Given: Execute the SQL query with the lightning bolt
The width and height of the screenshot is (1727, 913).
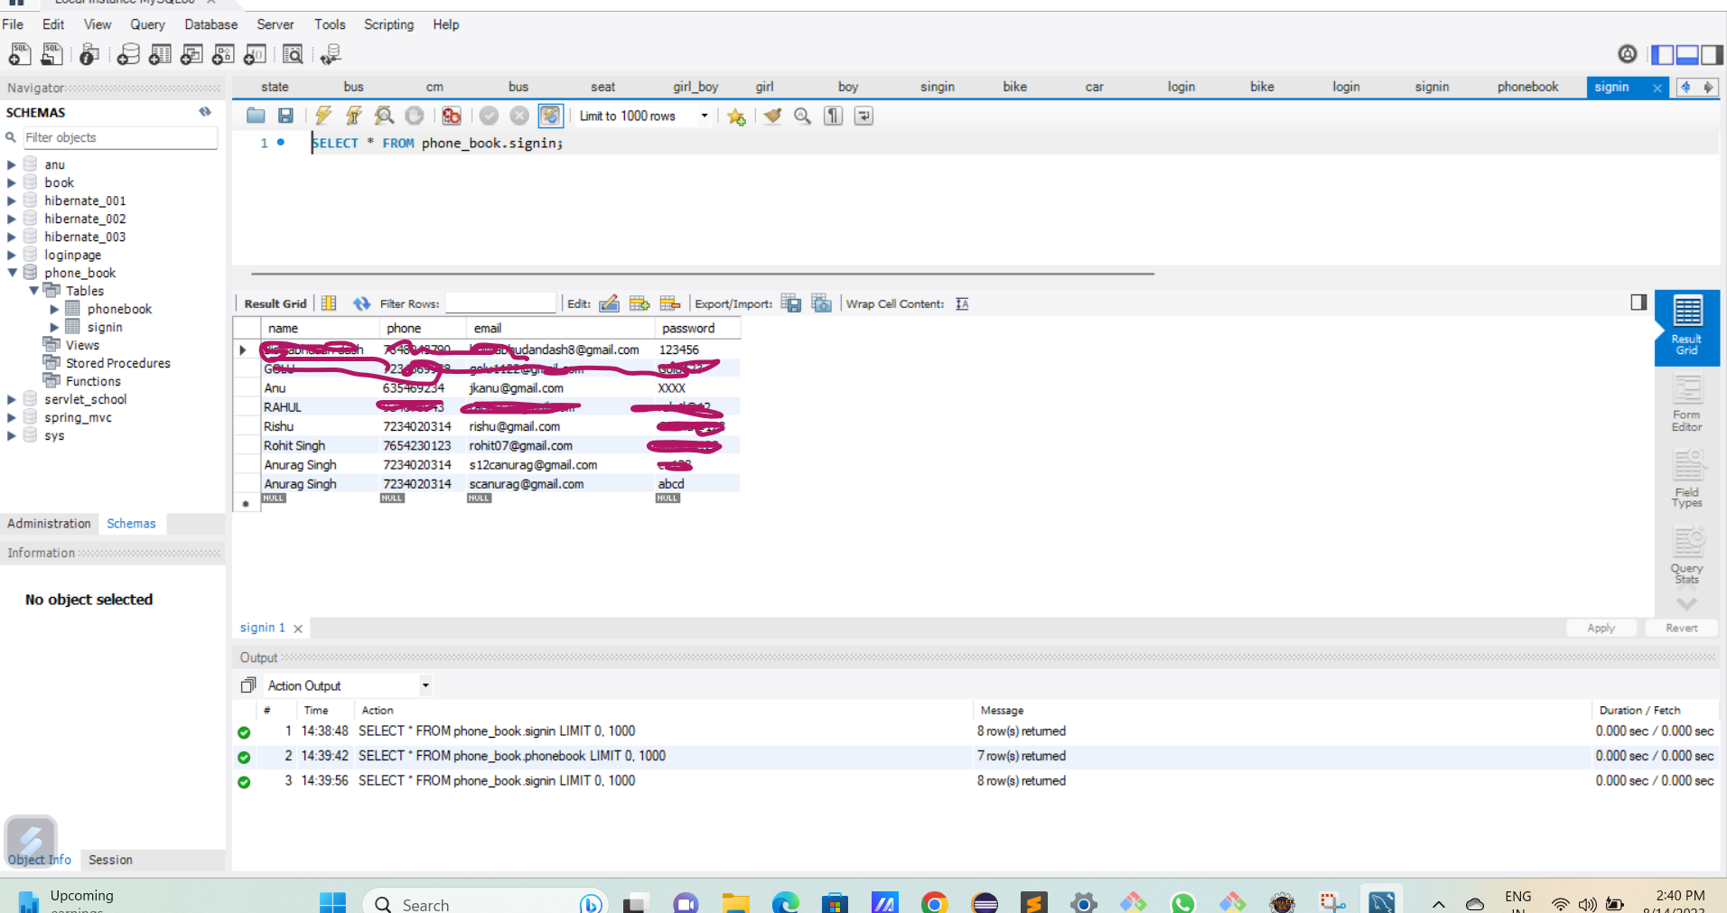Looking at the screenshot, I should click(322, 116).
